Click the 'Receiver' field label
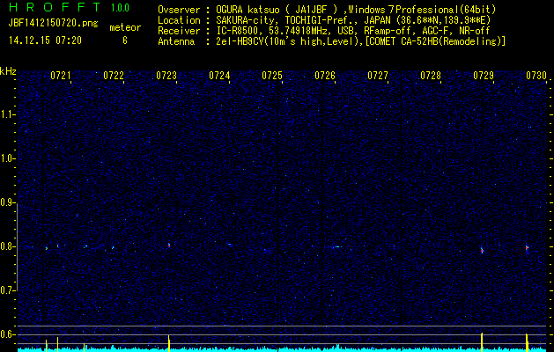This screenshot has width=554, height=352. pos(179,31)
